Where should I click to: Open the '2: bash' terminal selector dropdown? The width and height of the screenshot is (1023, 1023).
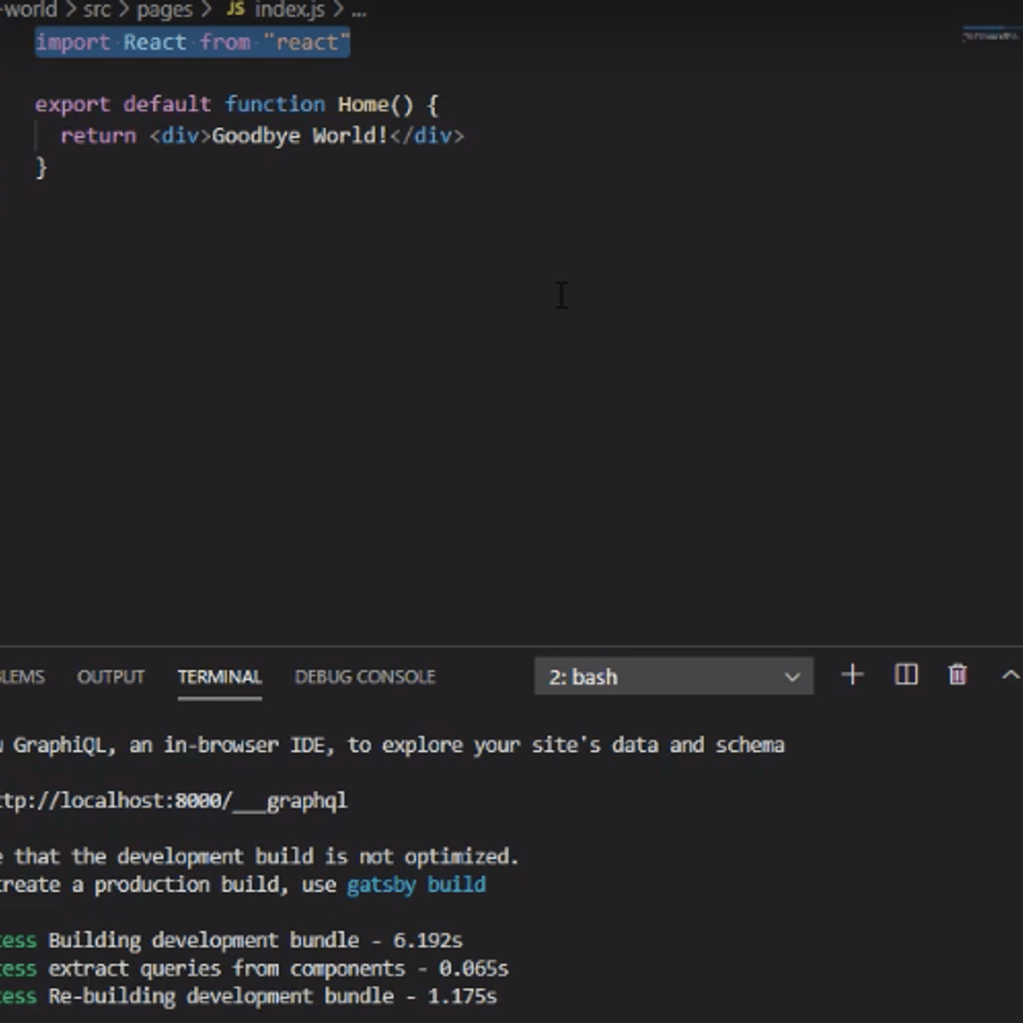(673, 677)
